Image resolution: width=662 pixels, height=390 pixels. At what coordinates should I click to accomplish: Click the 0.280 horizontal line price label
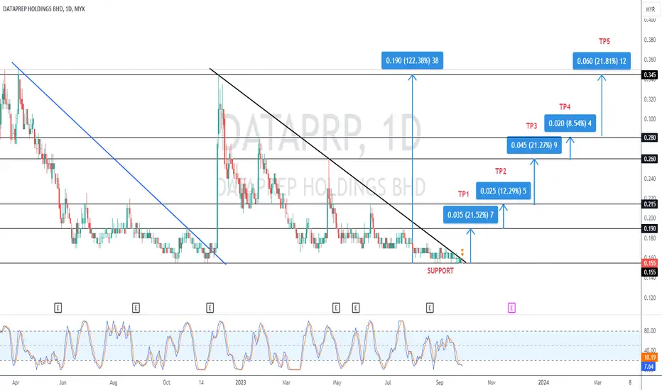click(x=650, y=138)
